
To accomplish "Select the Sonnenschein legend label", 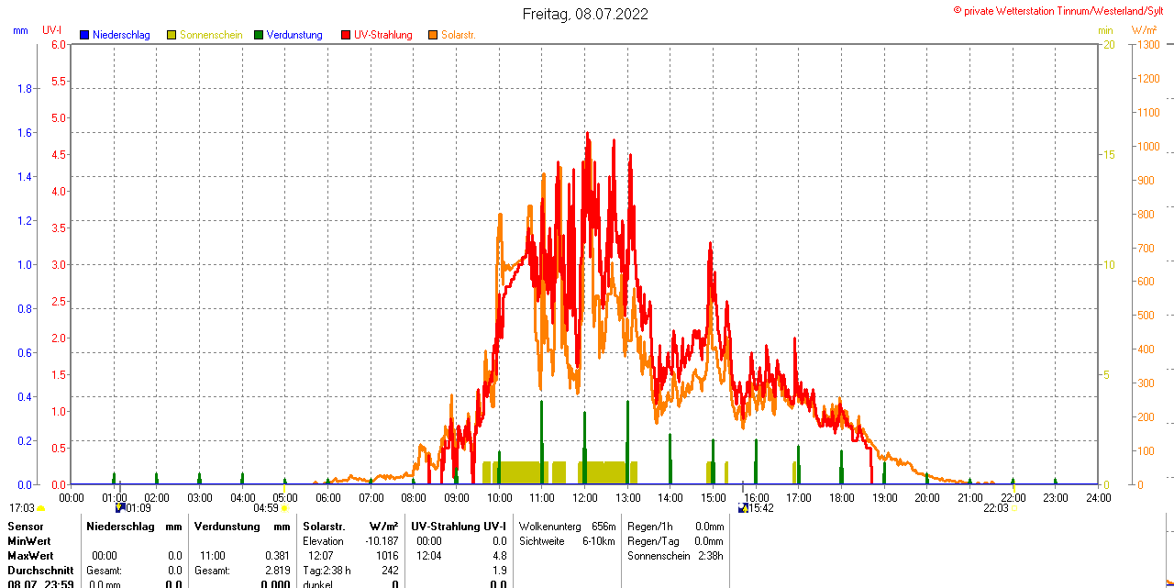I will [211, 35].
